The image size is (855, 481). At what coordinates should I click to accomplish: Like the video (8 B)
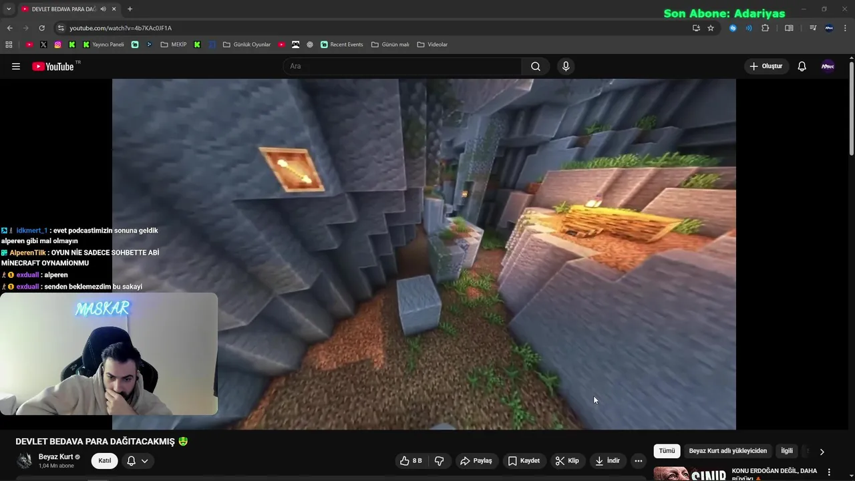point(411,461)
